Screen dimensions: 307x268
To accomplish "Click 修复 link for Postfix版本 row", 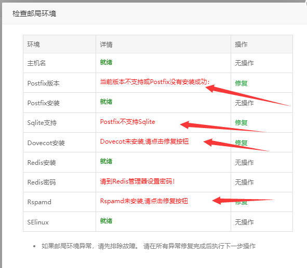I will (x=241, y=83).
